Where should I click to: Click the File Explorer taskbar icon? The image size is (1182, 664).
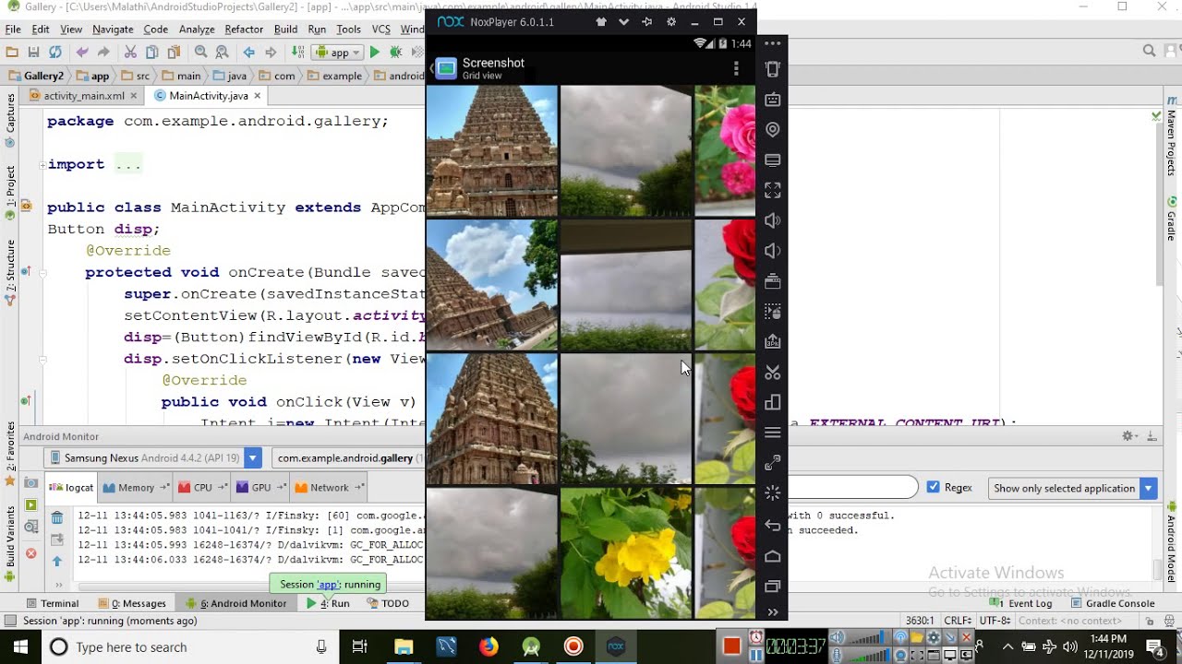click(404, 646)
